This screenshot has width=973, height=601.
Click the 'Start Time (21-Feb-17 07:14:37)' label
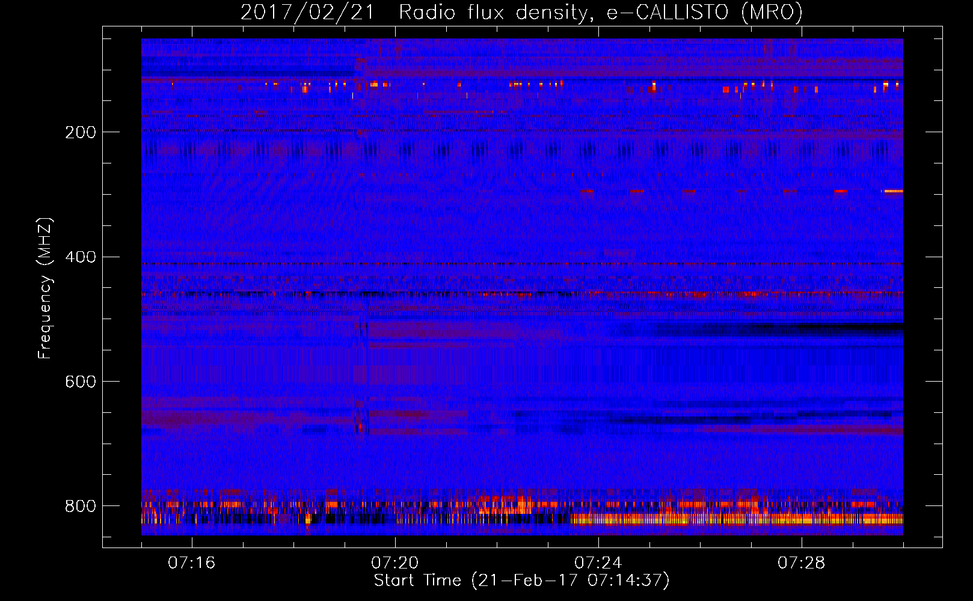pyautogui.click(x=521, y=581)
